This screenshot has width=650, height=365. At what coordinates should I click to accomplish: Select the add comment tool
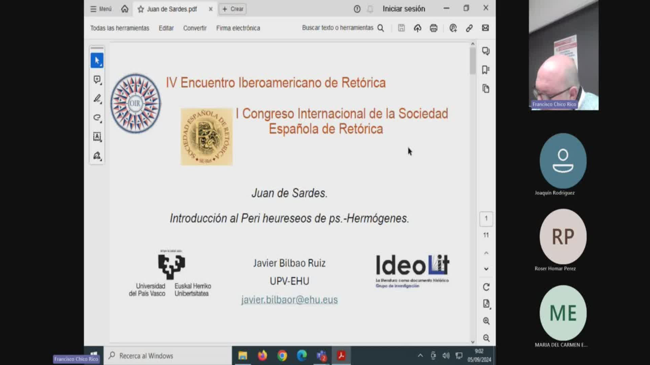(x=97, y=80)
